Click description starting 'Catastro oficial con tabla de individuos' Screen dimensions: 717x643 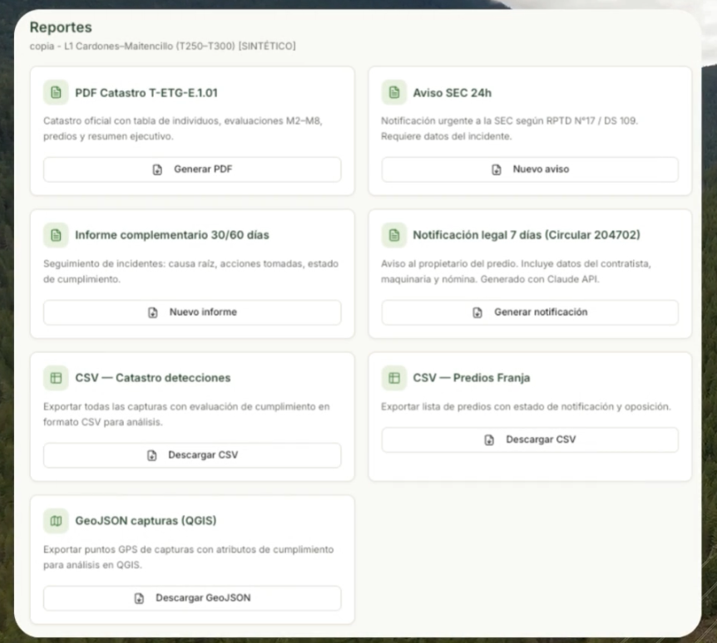(x=183, y=129)
